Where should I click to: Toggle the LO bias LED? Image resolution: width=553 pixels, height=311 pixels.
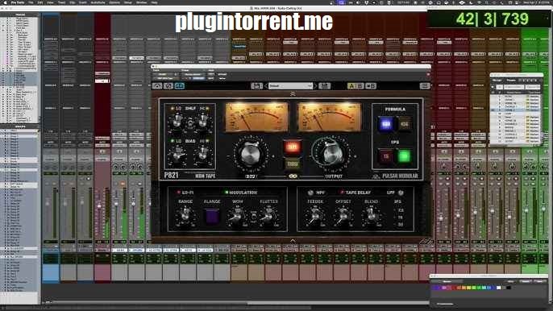click(173, 141)
